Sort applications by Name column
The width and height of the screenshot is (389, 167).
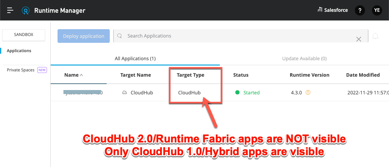tap(73, 75)
